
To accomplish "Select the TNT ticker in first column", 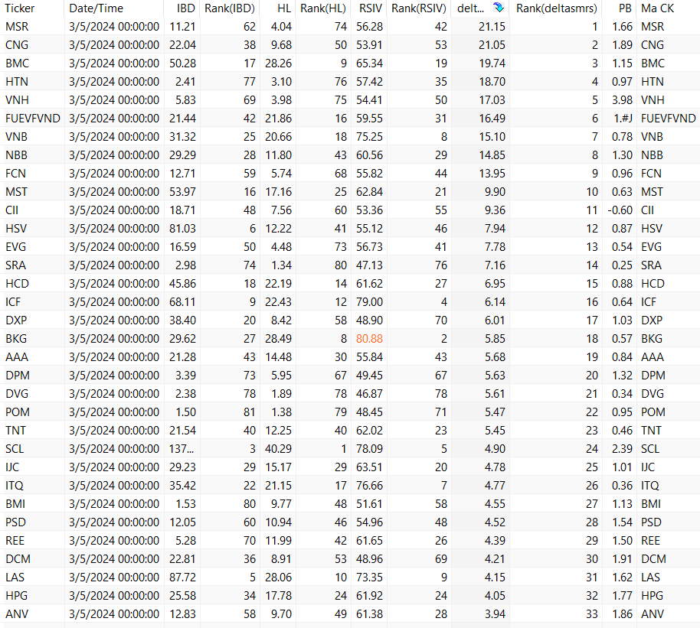I will [15, 431].
